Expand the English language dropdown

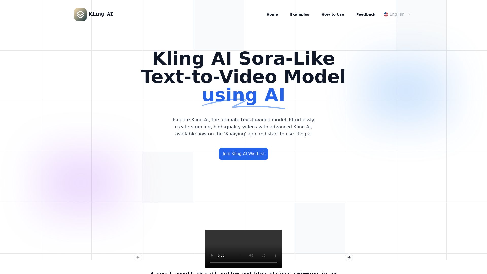click(x=397, y=14)
